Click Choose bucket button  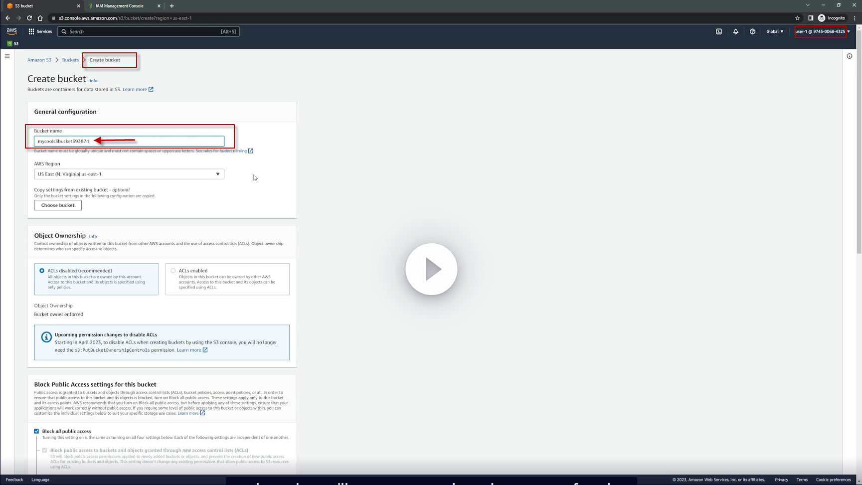click(x=58, y=205)
